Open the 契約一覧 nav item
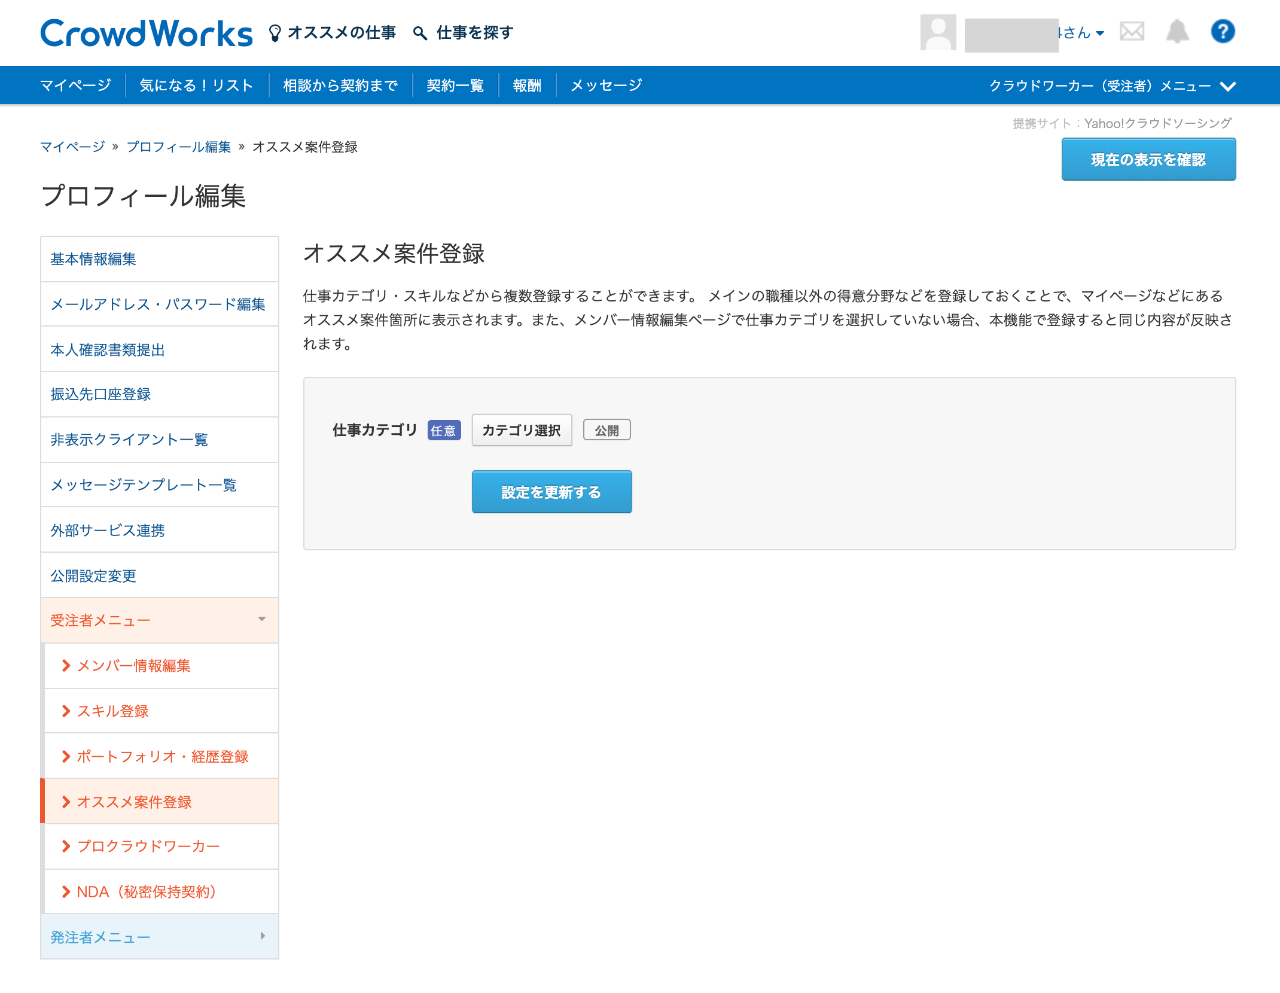Viewport: 1280px width, 993px height. tap(455, 86)
